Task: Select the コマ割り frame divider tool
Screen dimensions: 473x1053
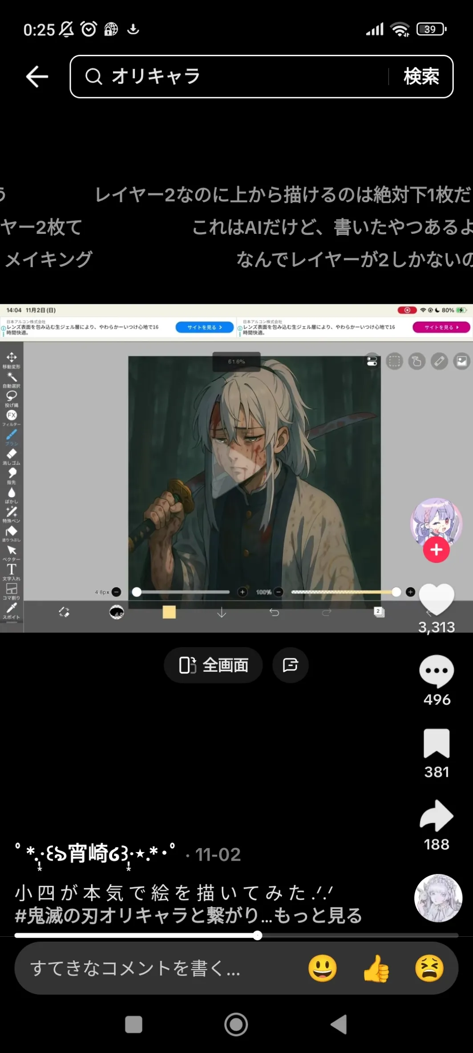Action: coord(12,591)
